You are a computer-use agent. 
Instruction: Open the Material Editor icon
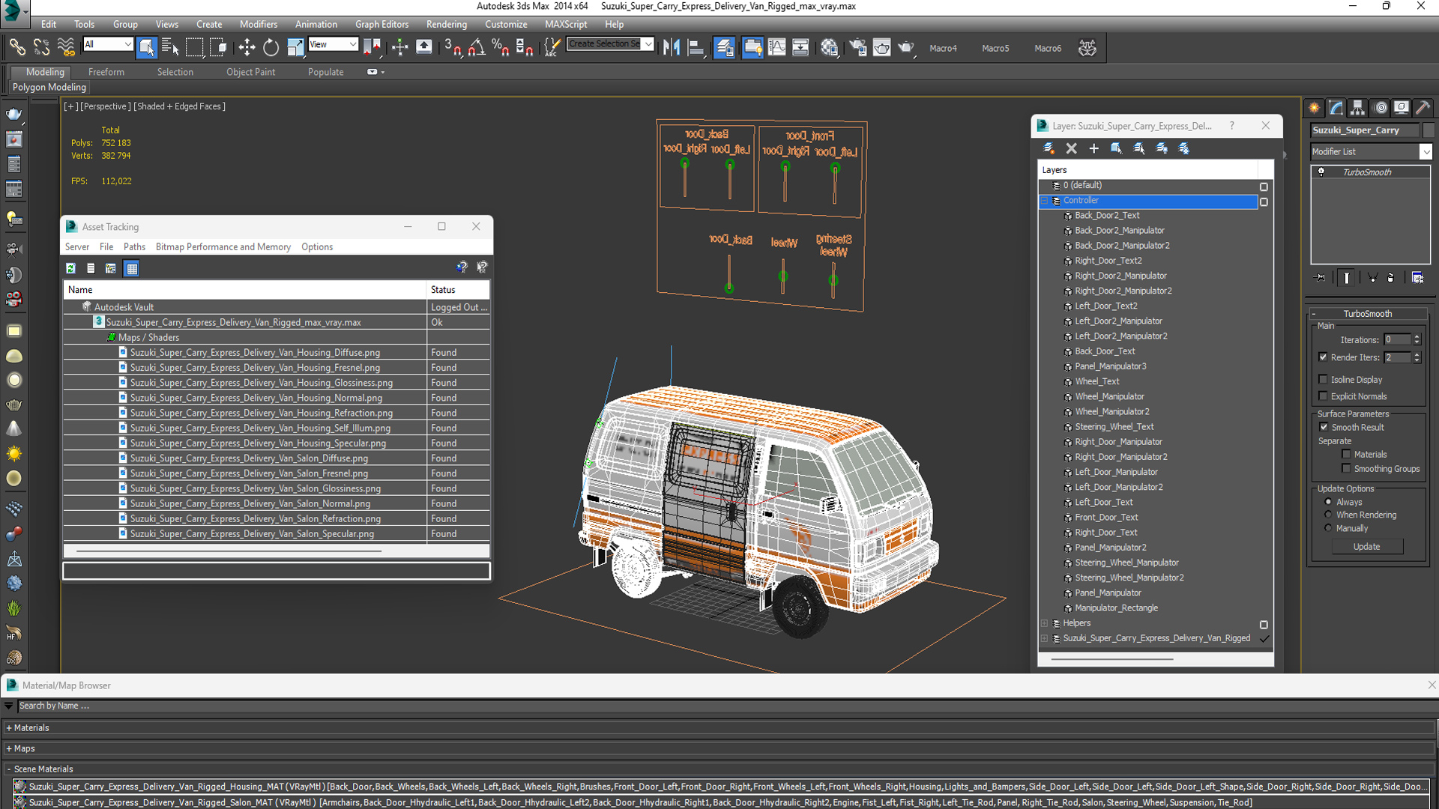point(829,47)
